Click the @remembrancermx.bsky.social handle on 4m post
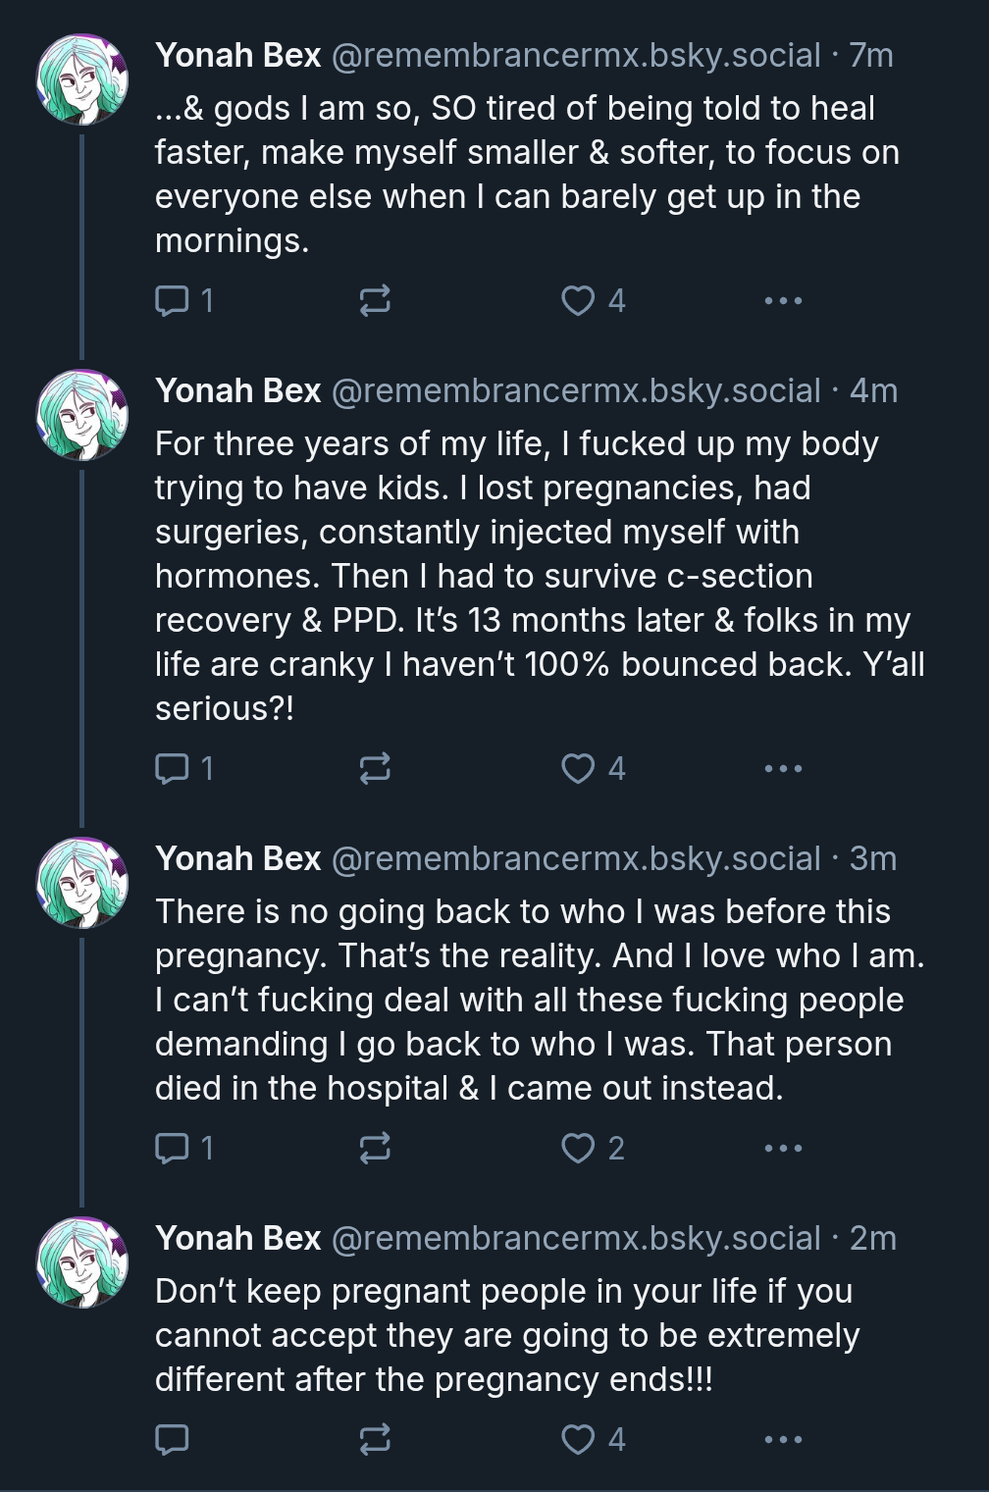This screenshot has height=1492, width=989. click(x=576, y=391)
